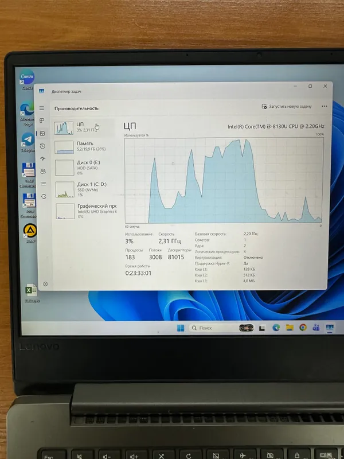Open the Startup apps page icon
This screenshot has width=344, height=459.
click(43, 159)
